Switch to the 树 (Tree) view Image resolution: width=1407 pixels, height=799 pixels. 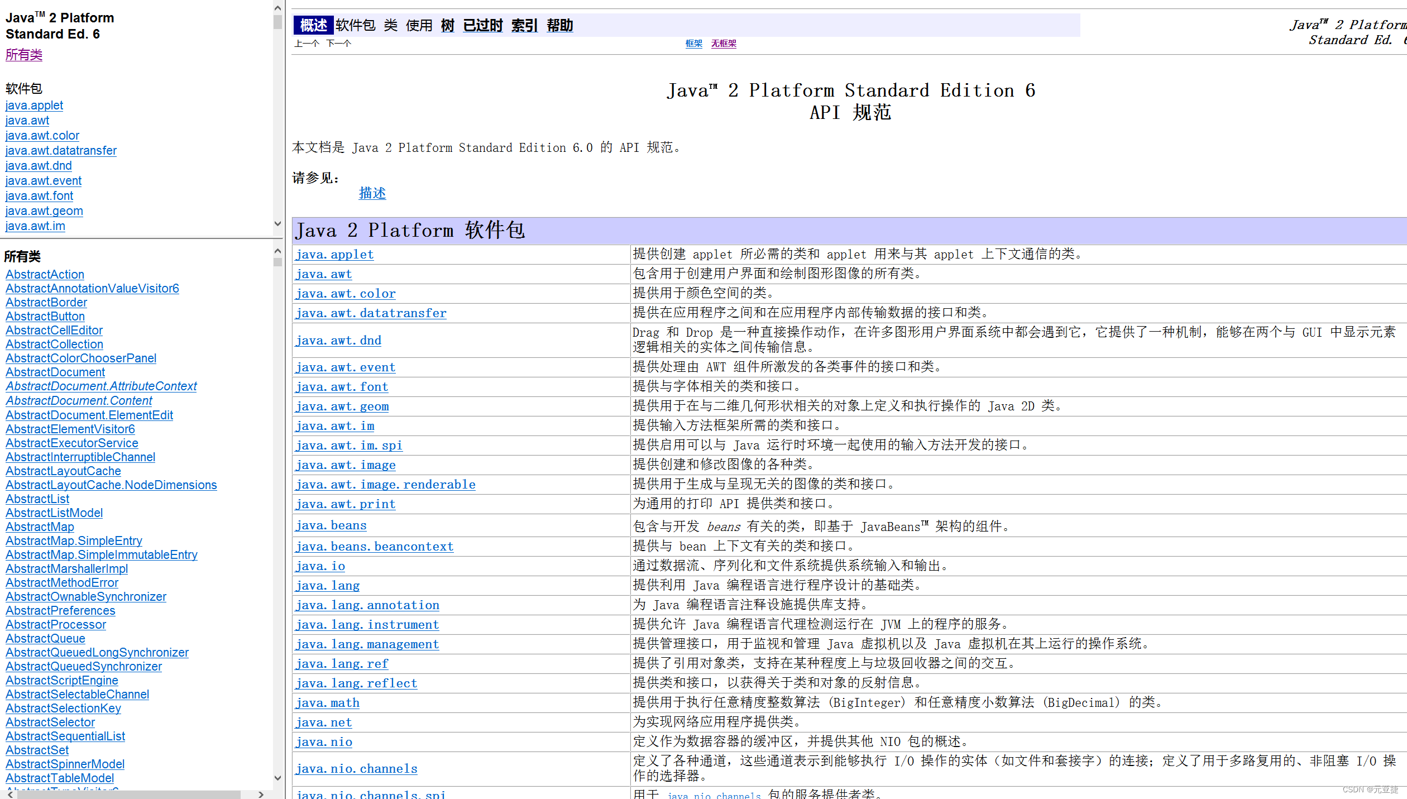447,26
